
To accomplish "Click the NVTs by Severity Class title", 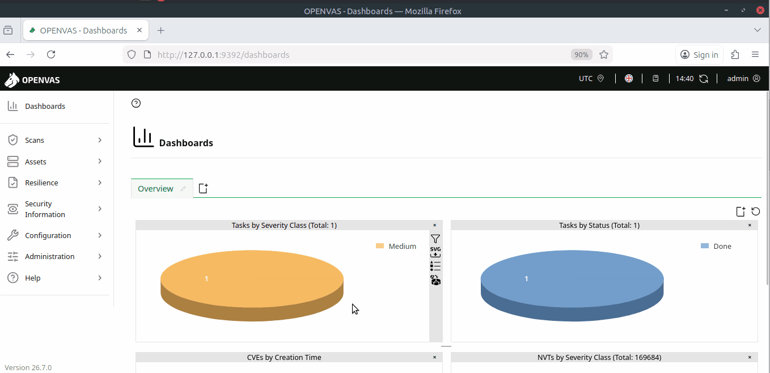I will click(599, 357).
